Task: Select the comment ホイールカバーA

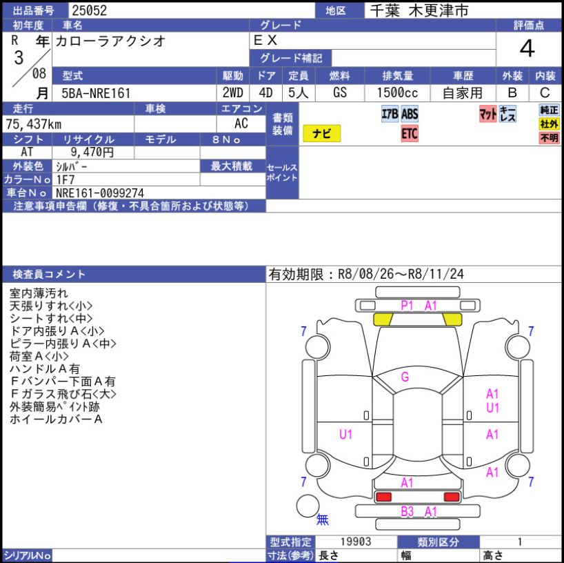Action: click(56, 419)
